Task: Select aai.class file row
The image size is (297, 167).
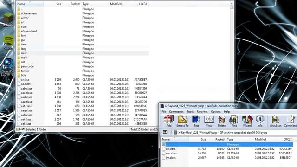Action: (x=83, y=120)
